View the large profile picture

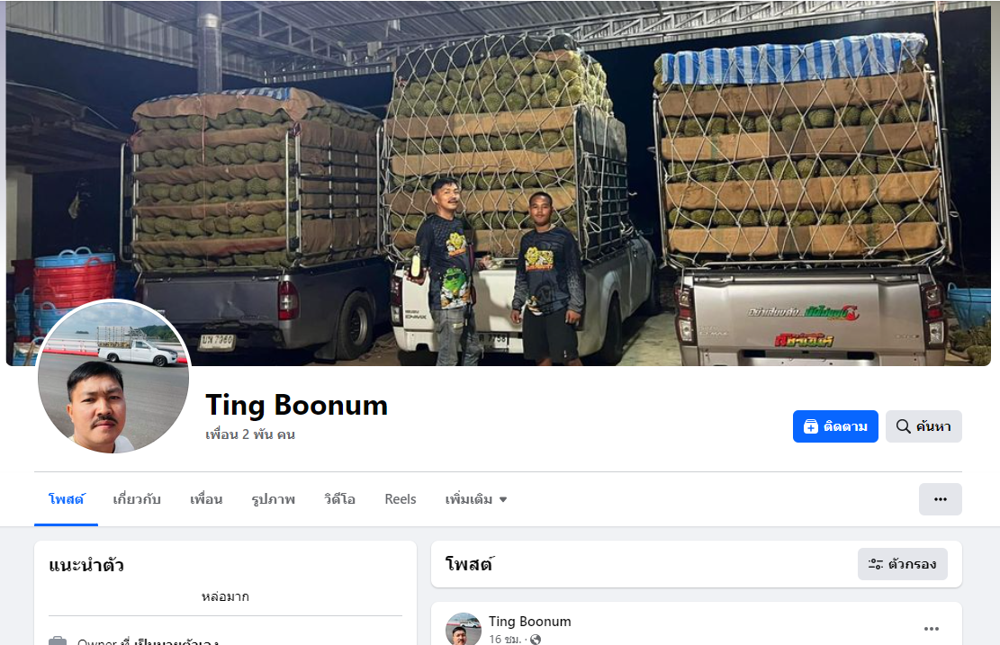click(x=113, y=377)
